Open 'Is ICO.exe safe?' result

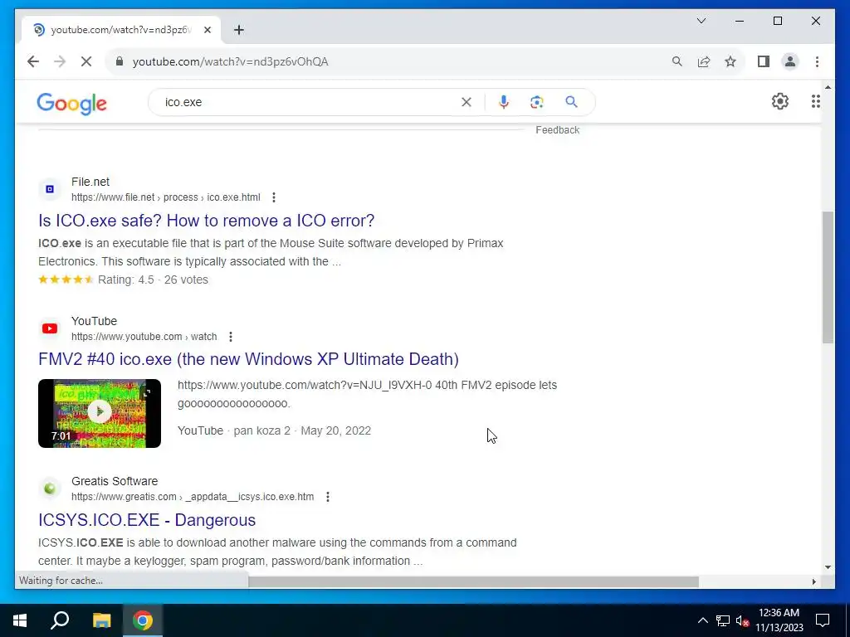coord(206,221)
